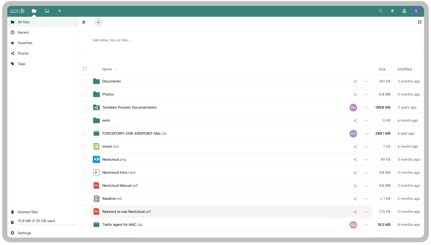This screenshot has width=431, height=245.
Task: Open more actions for Nextcloud intro.mp4
Action: coord(366,173)
